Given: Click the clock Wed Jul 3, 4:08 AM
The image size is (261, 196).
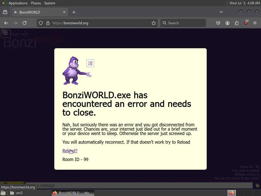Looking at the screenshot, I should tap(245, 3).
